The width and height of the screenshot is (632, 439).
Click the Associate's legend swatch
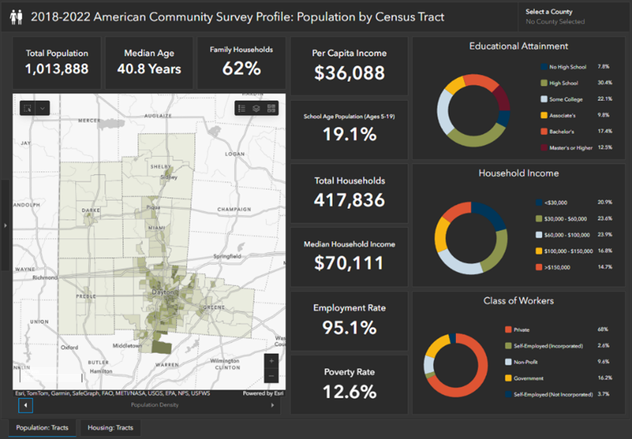[544, 115]
